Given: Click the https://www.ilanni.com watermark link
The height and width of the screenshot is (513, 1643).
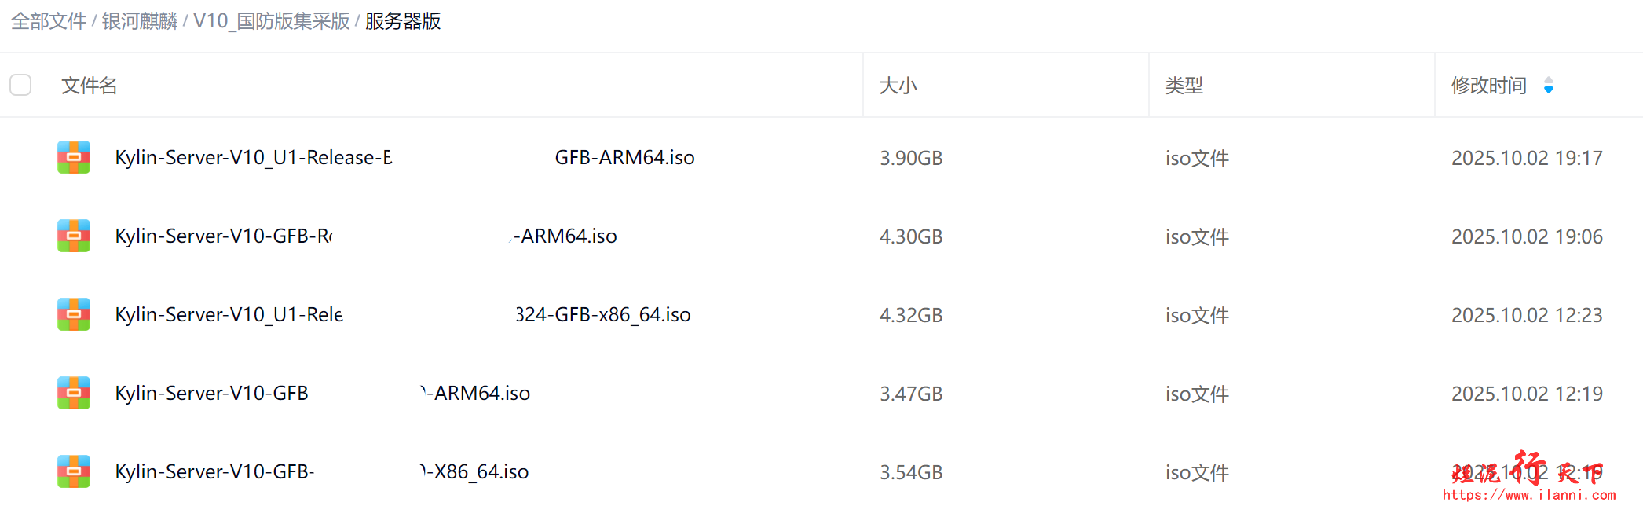Looking at the screenshot, I should click(1528, 495).
